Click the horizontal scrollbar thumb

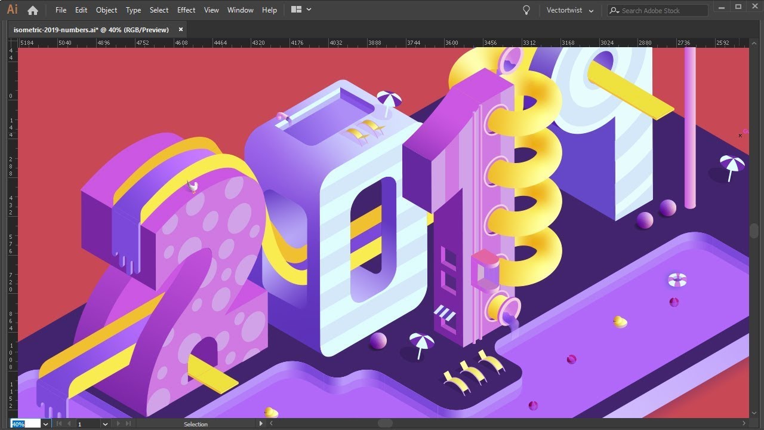(x=386, y=423)
